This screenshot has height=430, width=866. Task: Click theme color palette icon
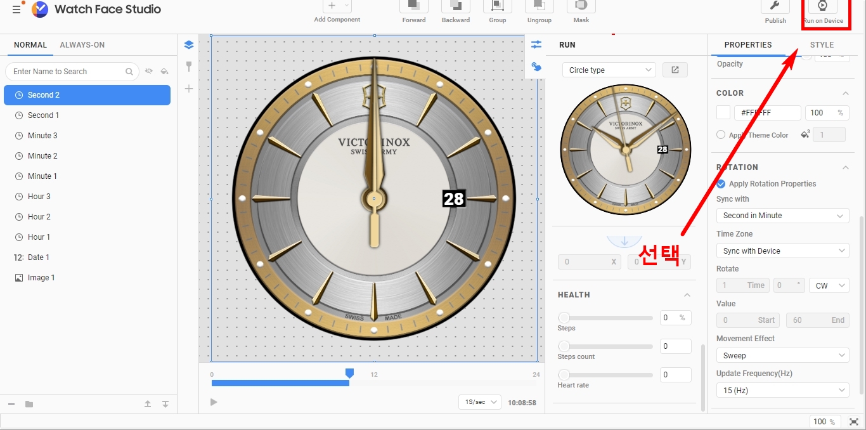[805, 134]
